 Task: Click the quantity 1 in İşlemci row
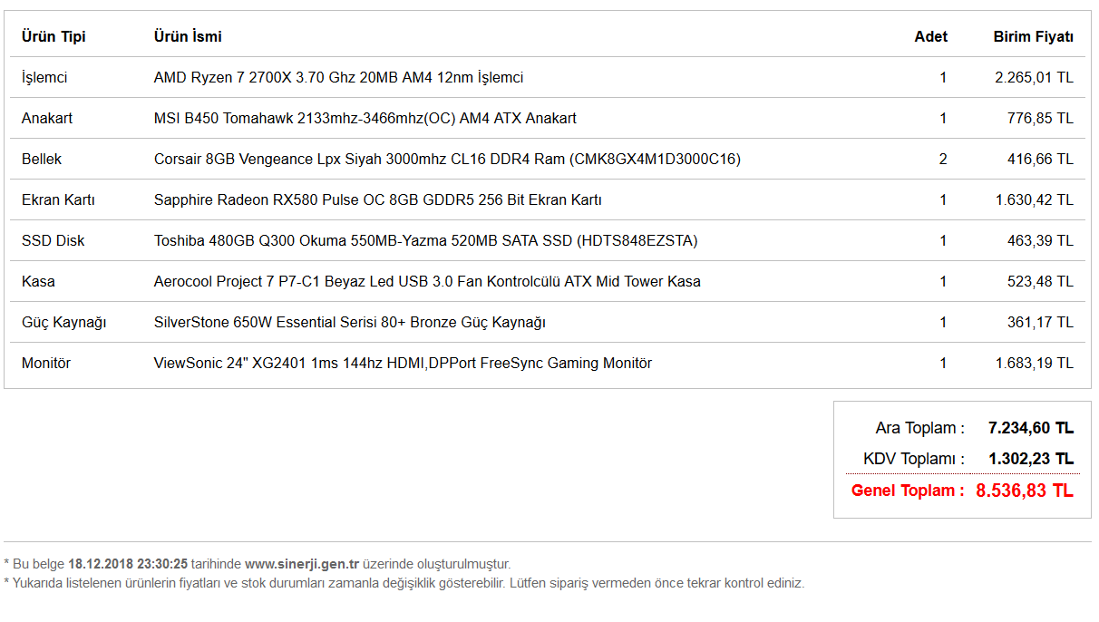coord(943,78)
